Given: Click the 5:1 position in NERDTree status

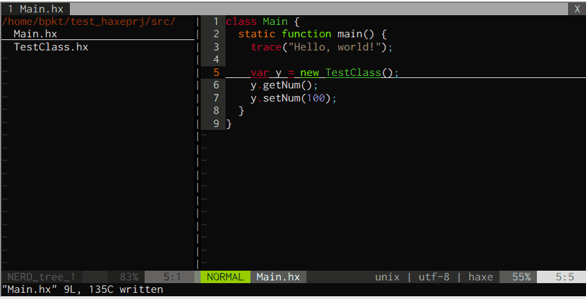Looking at the screenshot, I should [172, 277].
